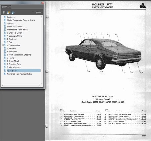Click the expand current bookmark icon
Viewport: 151px width, 141px height.
coord(13,13)
